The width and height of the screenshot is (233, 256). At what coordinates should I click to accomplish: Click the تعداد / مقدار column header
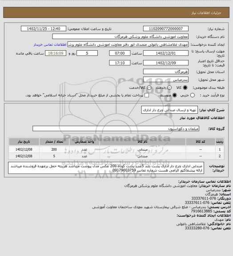pos(54,141)
